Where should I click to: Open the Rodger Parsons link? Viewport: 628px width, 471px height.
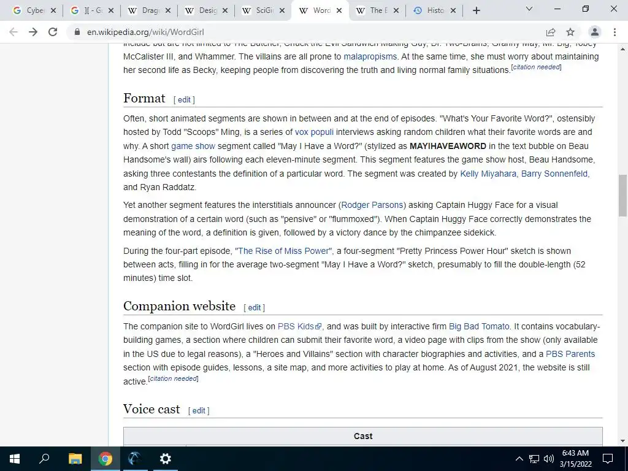[372, 205]
